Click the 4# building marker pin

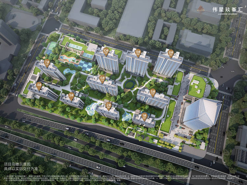[39, 86]
